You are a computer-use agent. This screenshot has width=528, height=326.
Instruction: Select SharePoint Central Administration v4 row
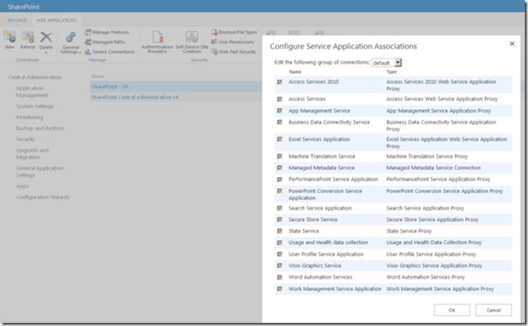pos(176,97)
